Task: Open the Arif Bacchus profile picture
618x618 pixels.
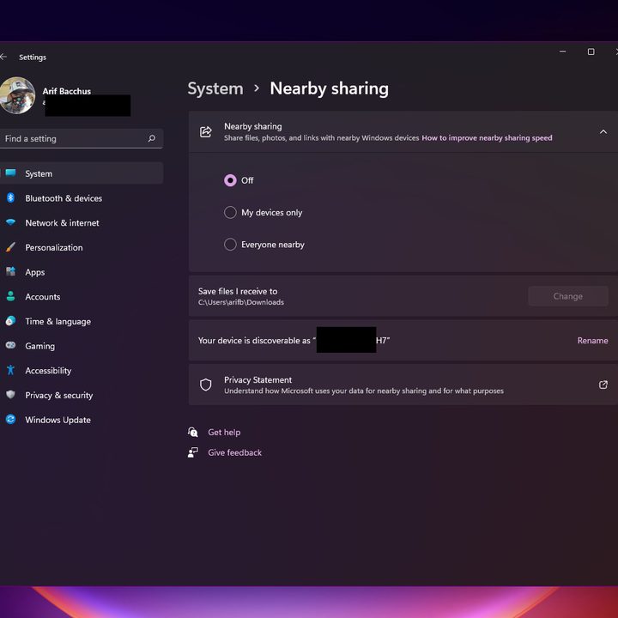Action: click(17, 96)
